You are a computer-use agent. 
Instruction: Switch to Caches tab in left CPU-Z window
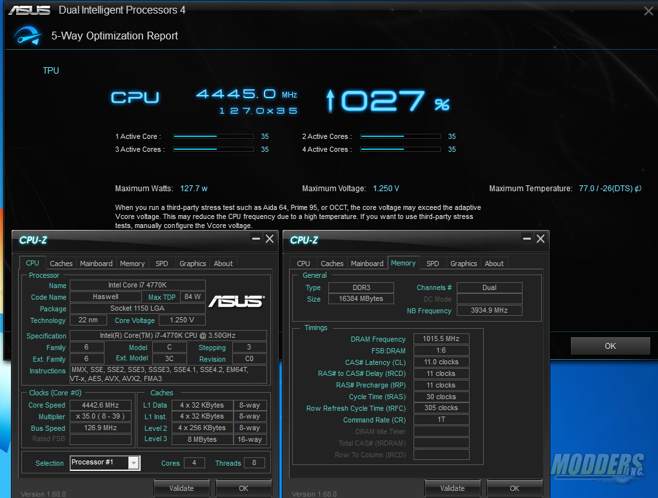pyautogui.click(x=61, y=264)
